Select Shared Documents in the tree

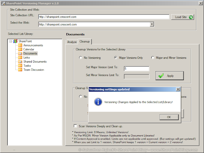pos(35,62)
